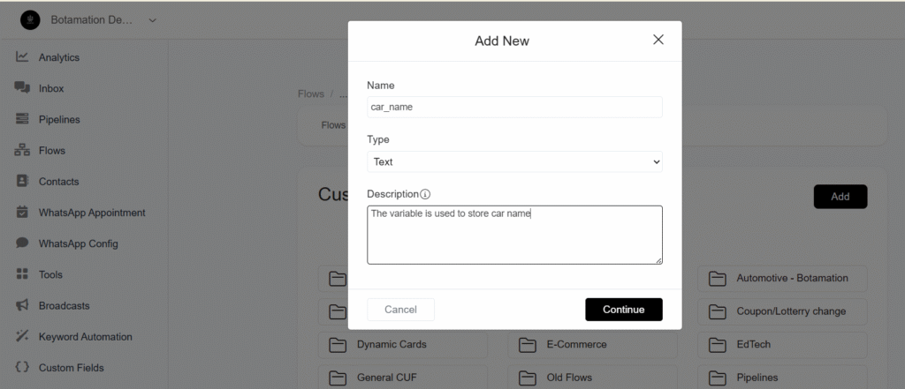Screen dimensions: 905x389
Task: Select the Pipelines icon in sidebar
Action: click(22, 119)
